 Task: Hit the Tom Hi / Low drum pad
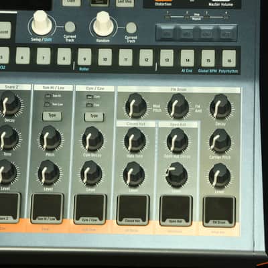pyautogui.click(x=47, y=208)
